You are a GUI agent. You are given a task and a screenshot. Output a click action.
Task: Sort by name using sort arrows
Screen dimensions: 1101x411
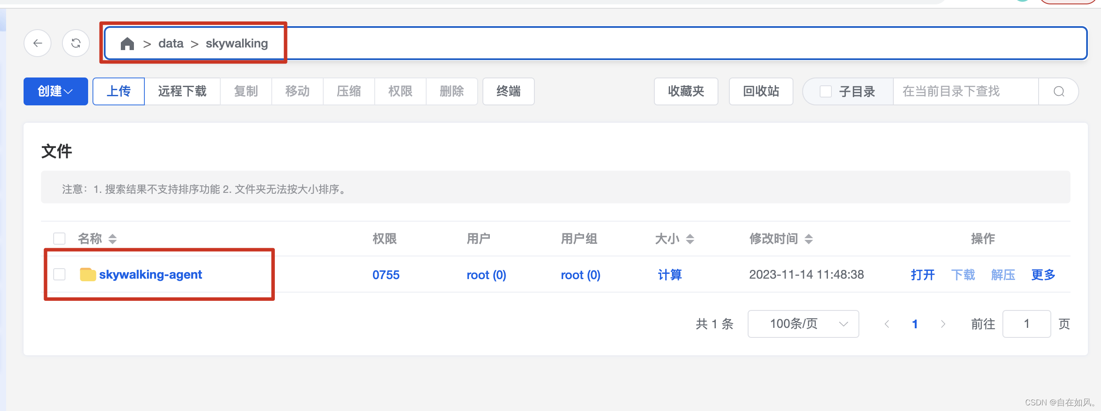point(113,239)
